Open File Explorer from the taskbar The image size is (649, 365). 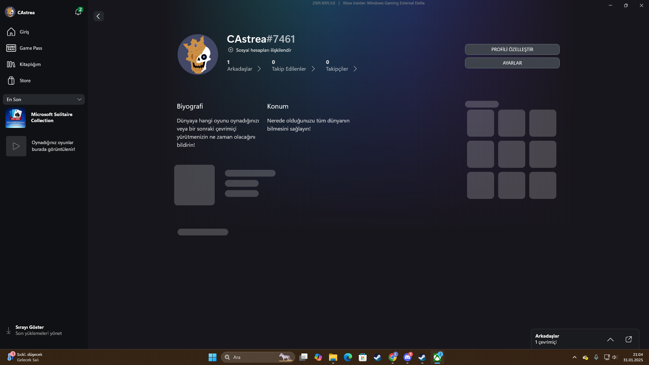(333, 357)
